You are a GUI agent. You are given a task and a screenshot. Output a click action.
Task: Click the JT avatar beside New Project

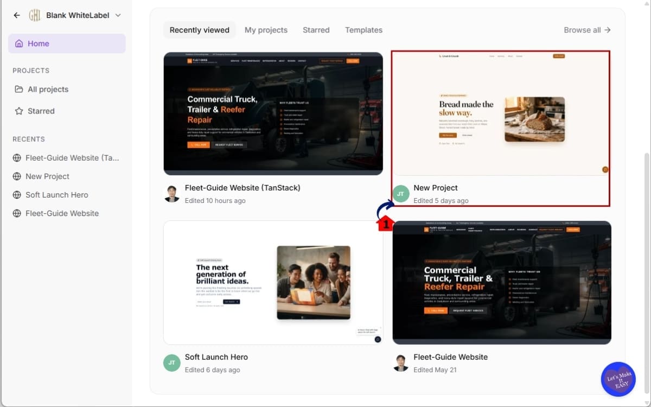pos(401,194)
